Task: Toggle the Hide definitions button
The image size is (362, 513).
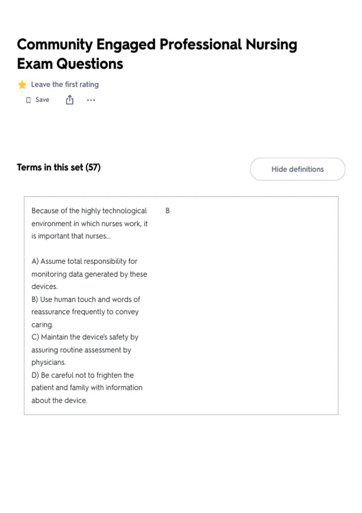Action: tap(297, 169)
